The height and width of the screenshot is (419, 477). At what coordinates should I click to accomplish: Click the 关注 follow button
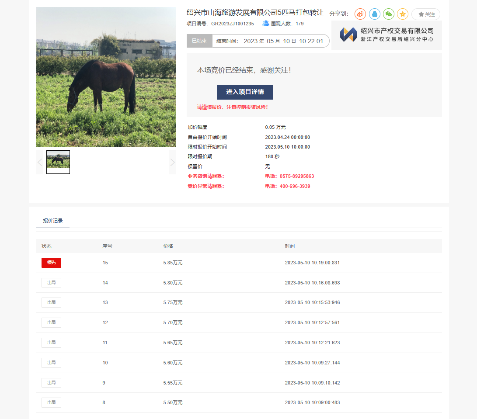426,14
